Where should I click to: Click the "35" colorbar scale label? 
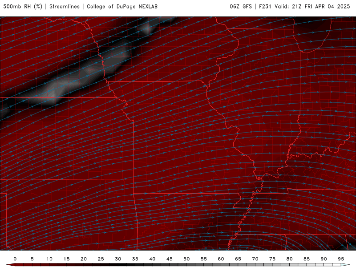click(x=135, y=259)
